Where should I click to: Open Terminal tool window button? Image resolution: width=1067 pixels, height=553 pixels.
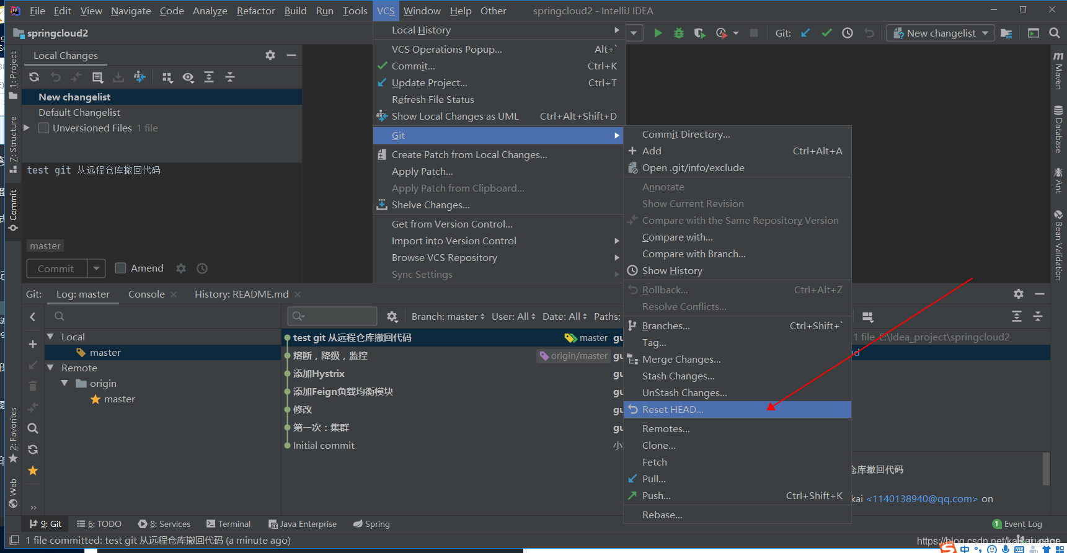click(228, 524)
